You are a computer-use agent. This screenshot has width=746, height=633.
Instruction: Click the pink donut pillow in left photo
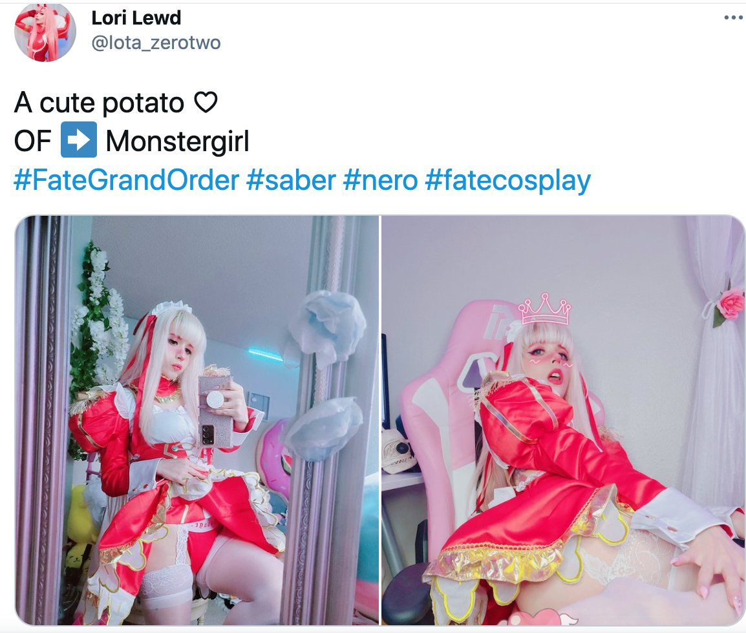(x=273, y=455)
